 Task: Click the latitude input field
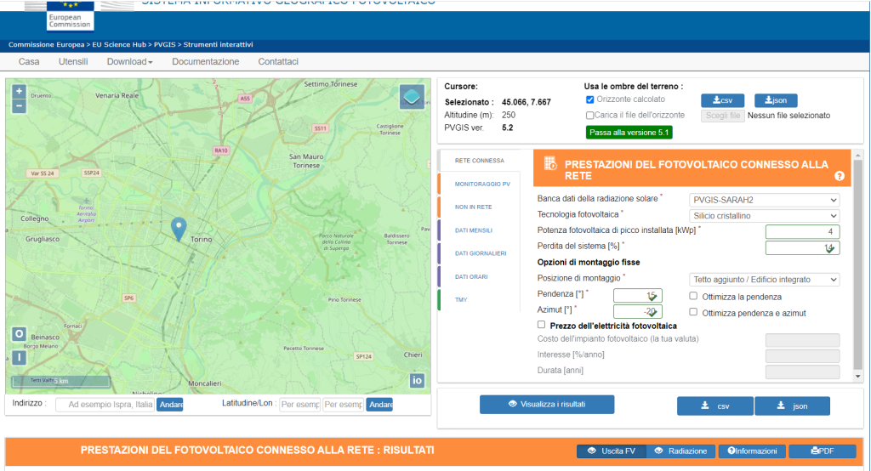300,405
